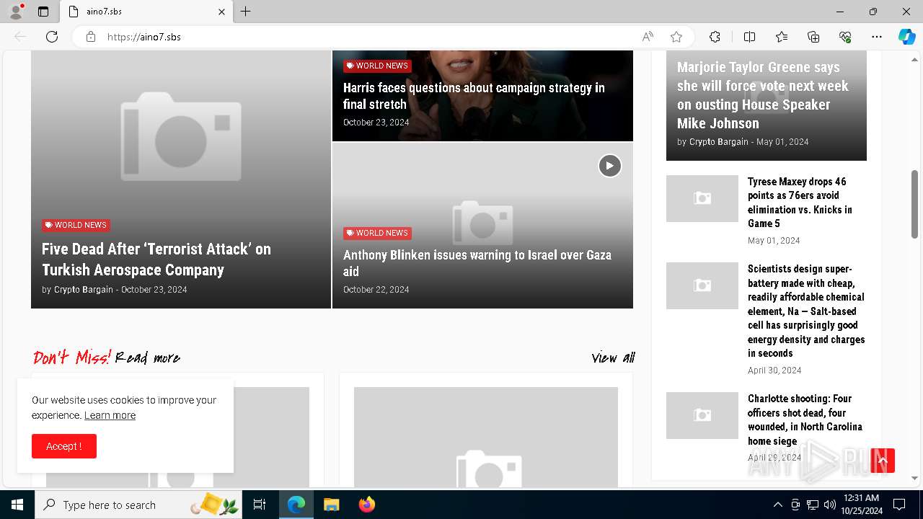Click second Don't Miss card image

coord(486,438)
